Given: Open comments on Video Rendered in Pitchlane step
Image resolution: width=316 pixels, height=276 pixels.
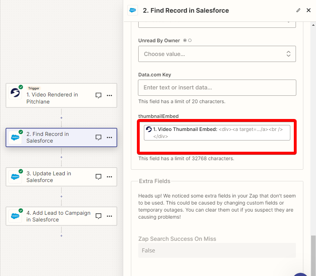Looking at the screenshot, I should pyautogui.click(x=98, y=95).
